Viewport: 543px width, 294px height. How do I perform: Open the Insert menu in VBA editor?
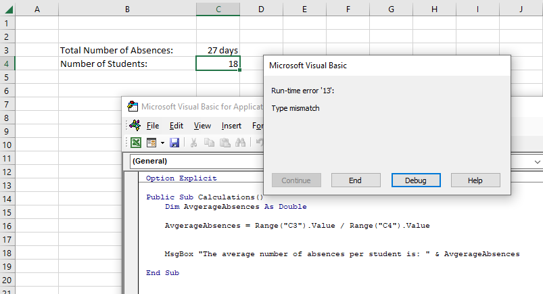(x=231, y=126)
